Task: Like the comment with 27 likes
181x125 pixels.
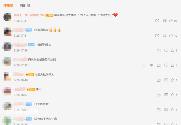Action: [171, 21]
